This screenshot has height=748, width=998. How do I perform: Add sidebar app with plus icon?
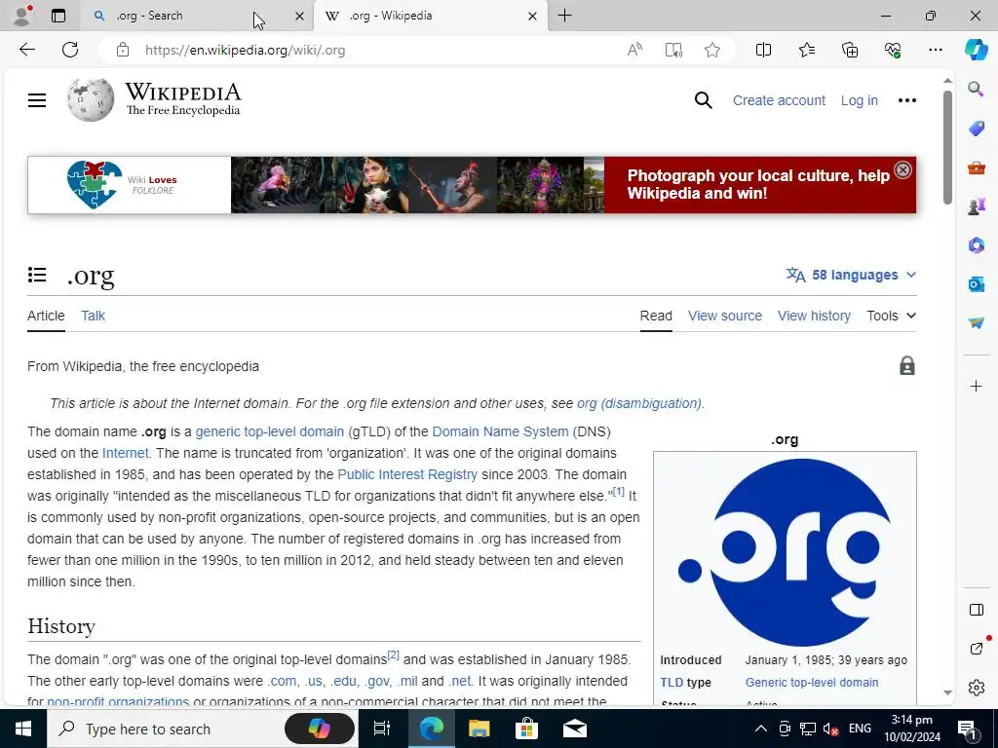(x=976, y=386)
